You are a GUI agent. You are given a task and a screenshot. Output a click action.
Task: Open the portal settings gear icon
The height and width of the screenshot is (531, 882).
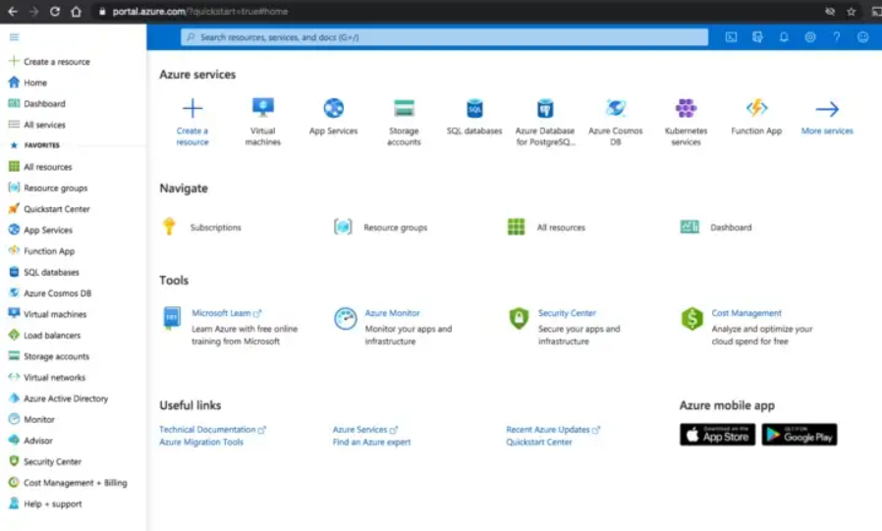pyautogui.click(x=810, y=37)
